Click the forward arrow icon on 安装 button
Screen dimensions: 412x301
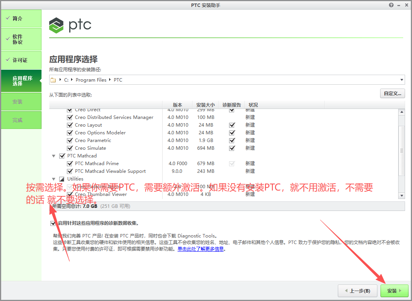click(x=401, y=291)
